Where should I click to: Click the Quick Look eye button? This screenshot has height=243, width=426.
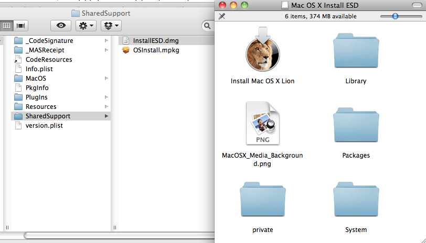[x=61, y=26]
